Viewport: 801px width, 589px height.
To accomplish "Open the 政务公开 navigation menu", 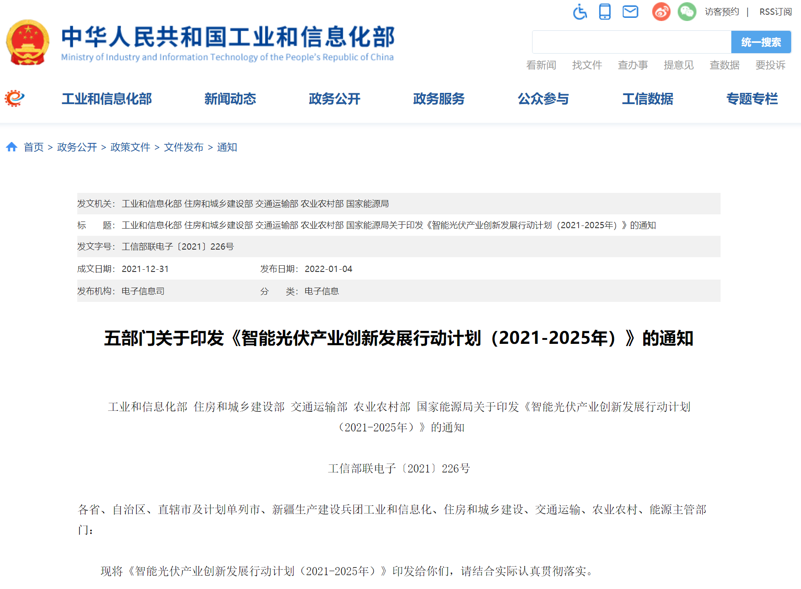I will click(334, 99).
